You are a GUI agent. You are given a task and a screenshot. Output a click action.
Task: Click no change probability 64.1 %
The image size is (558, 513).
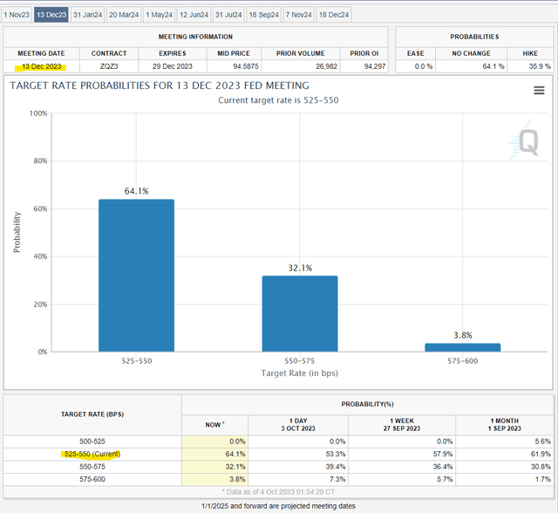click(x=493, y=66)
